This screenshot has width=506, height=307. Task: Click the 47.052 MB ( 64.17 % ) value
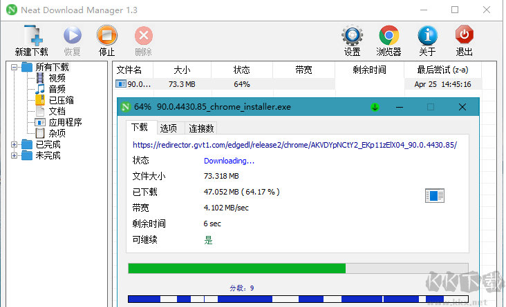241,192
